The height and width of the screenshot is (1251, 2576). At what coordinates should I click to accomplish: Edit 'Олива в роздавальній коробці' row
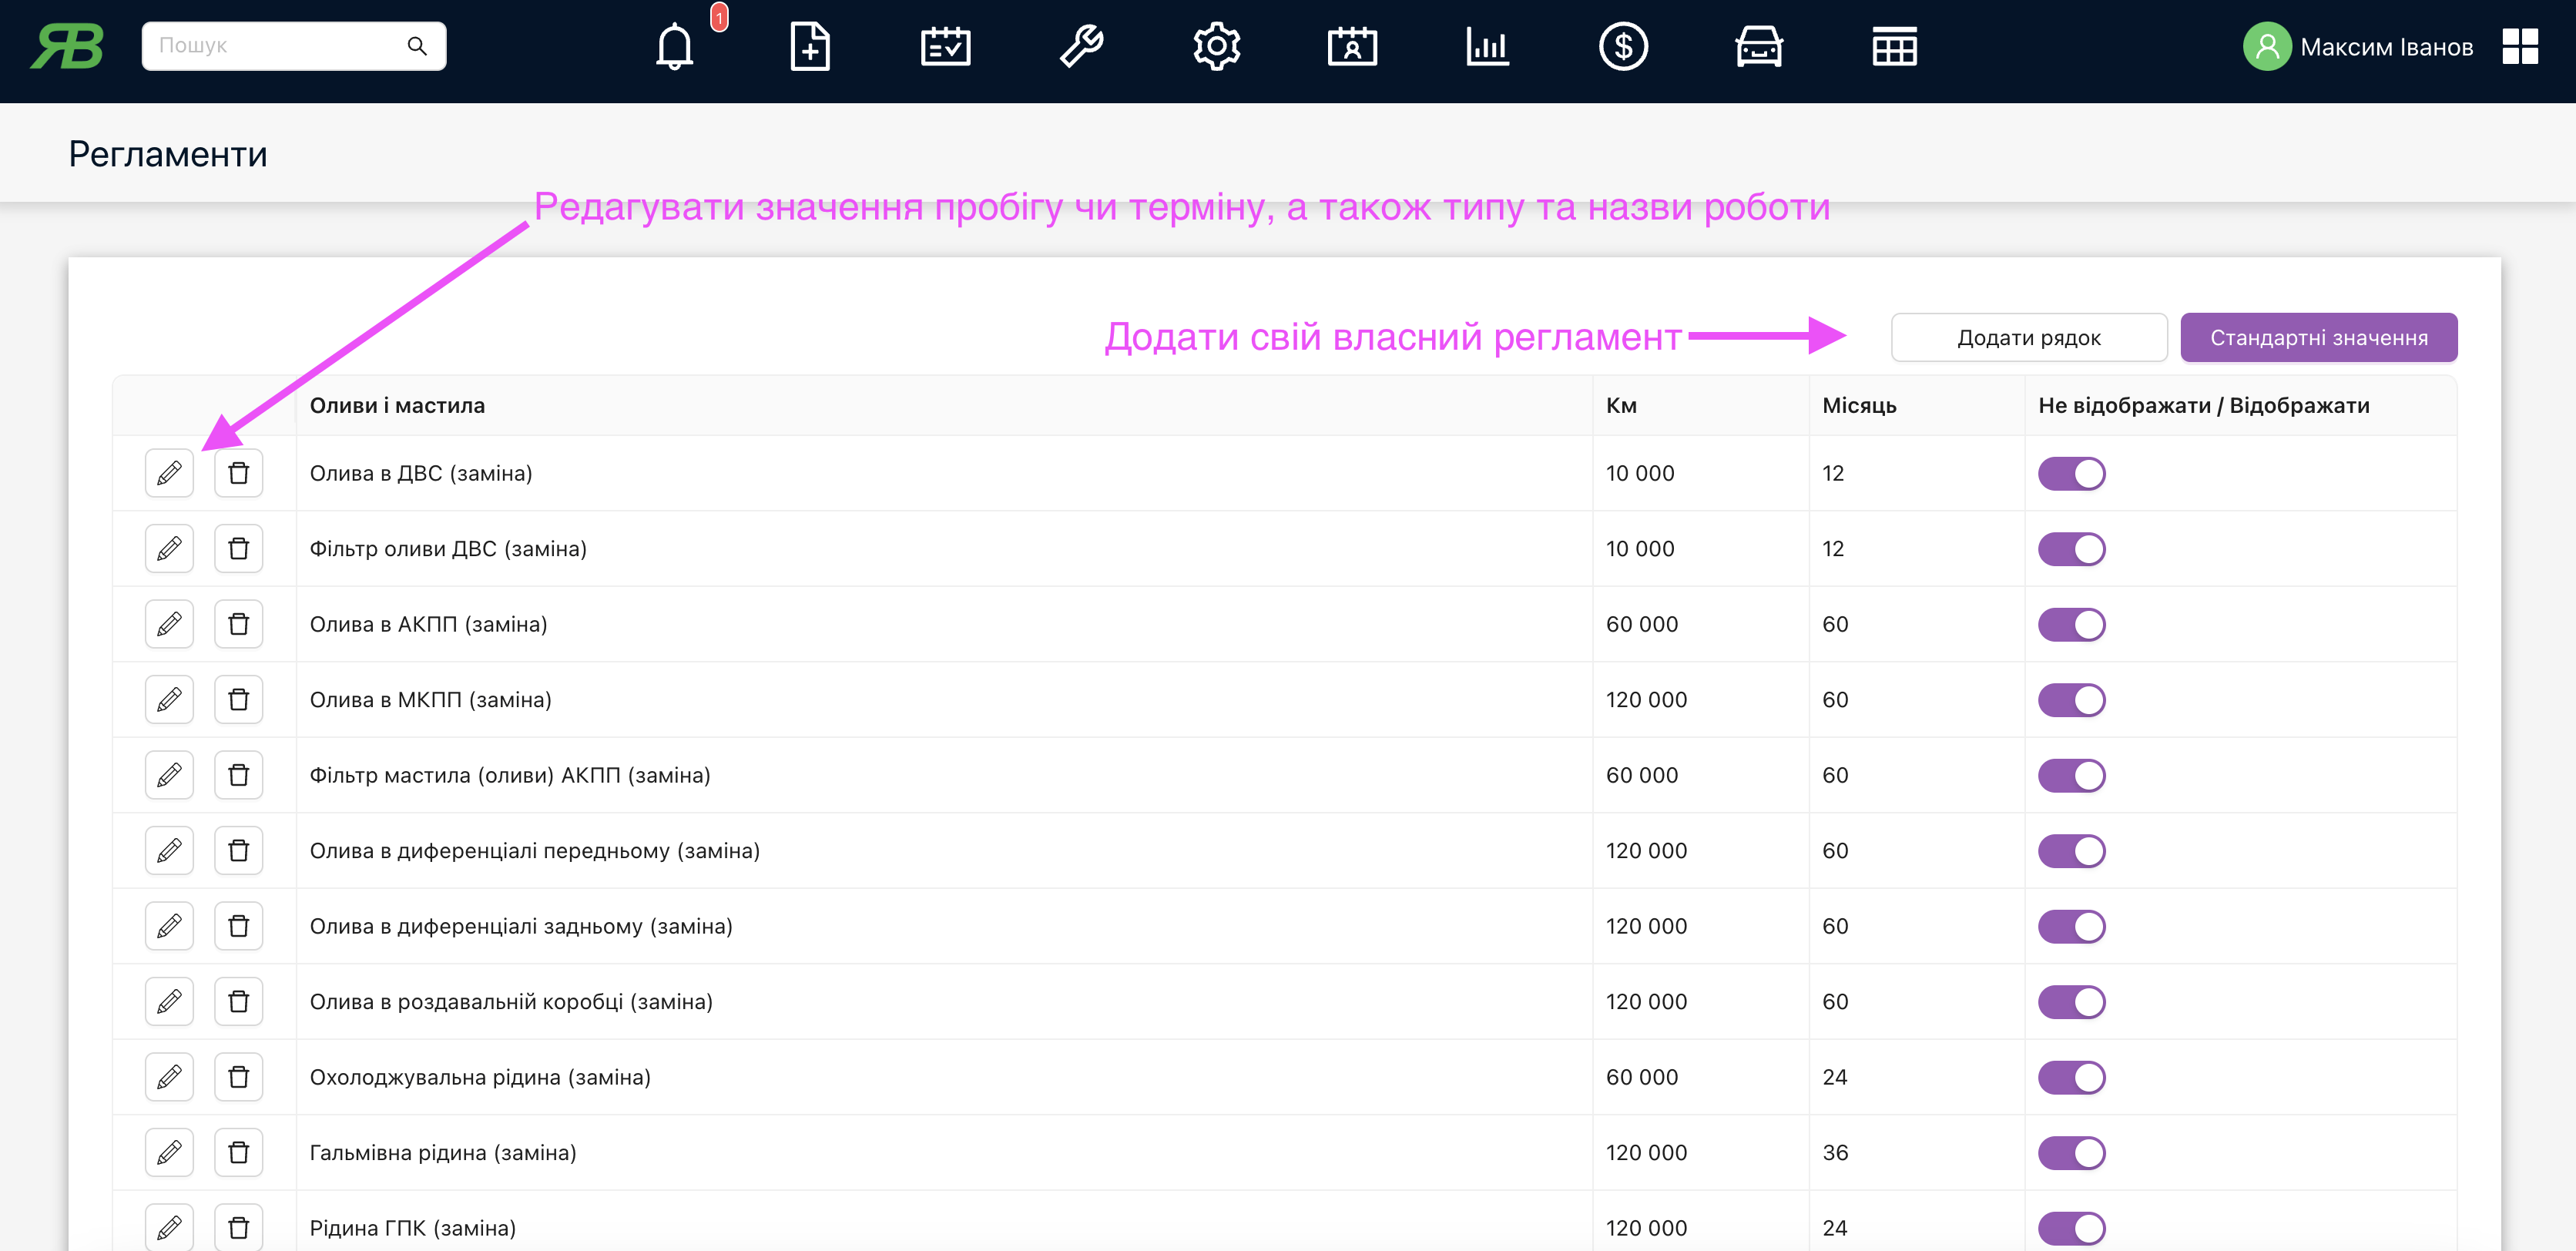pyautogui.click(x=169, y=1002)
